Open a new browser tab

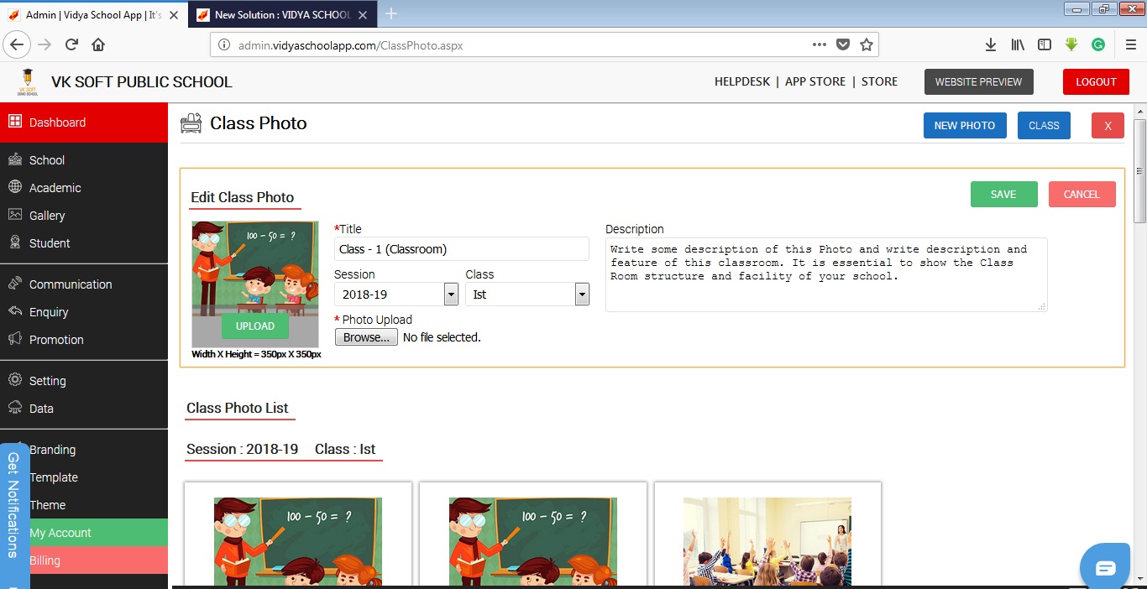[x=390, y=13]
